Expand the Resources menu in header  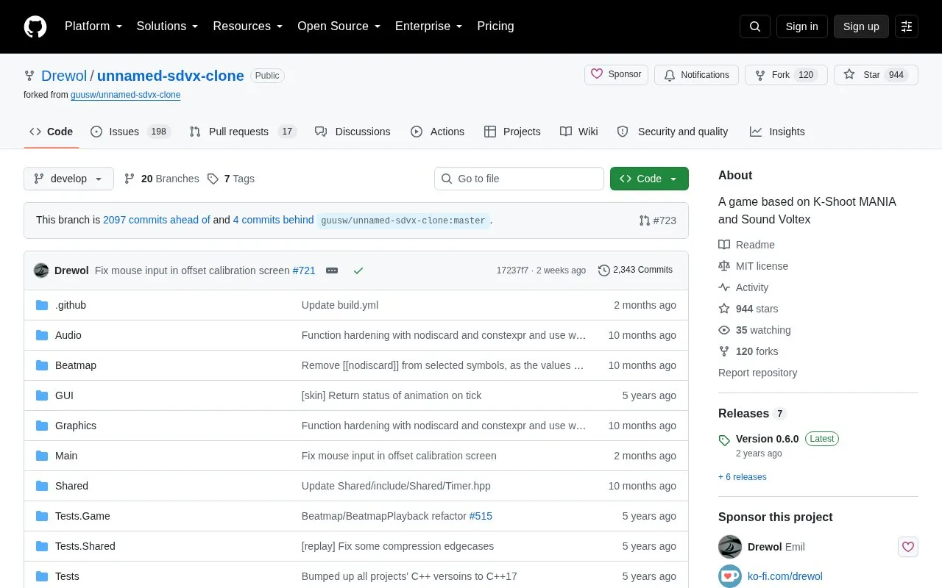click(x=248, y=26)
